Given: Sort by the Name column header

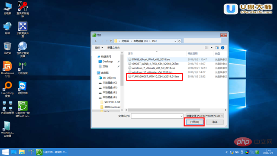Looking at the screenshot, I should (130, 53).
